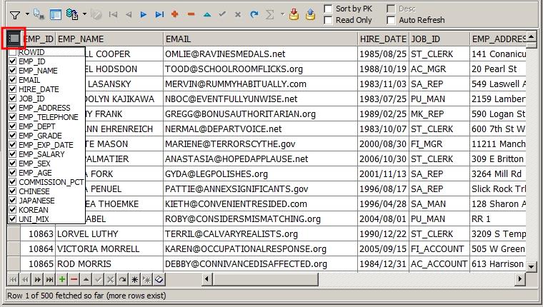Remove row using red minus in navigator
543x307 pixels.
click(74, 279)
